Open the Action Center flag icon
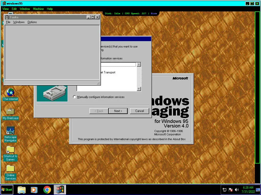The width and height of the screenshot is (261, 195). pyautogui.click(x=231, y=190)
